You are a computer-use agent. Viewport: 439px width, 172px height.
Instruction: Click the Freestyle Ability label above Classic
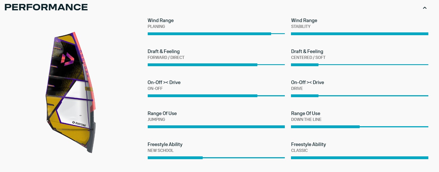(x=309, y=144)
